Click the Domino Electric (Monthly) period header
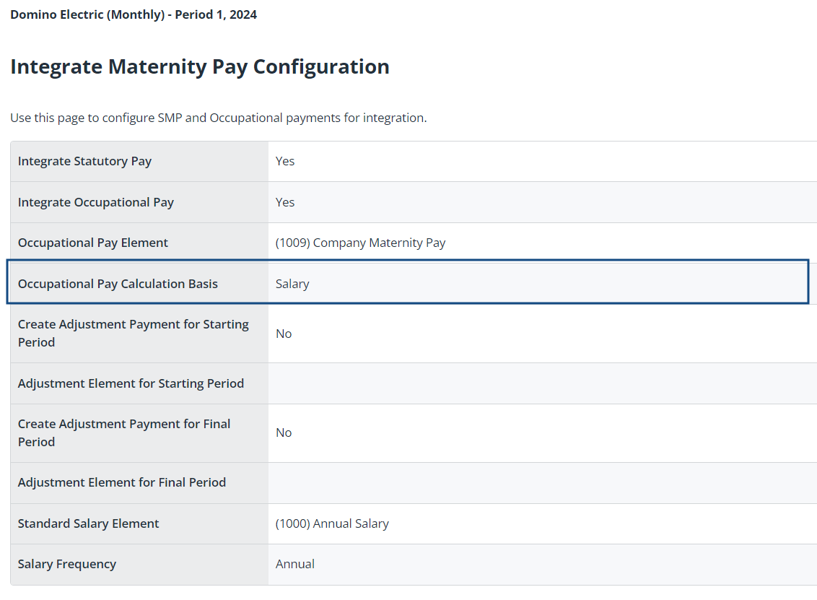 [x=134, y=14]
